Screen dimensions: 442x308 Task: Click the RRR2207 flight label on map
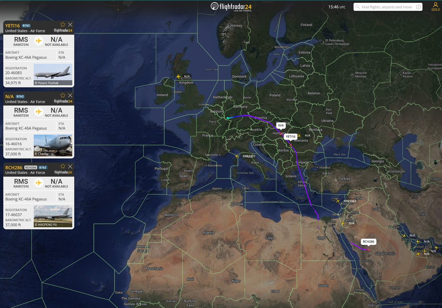[249, 156]
